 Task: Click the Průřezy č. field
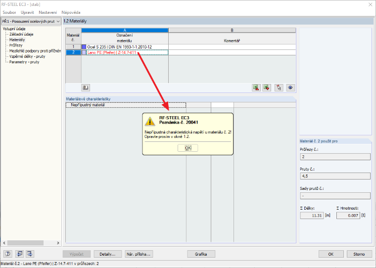point(335,157)
